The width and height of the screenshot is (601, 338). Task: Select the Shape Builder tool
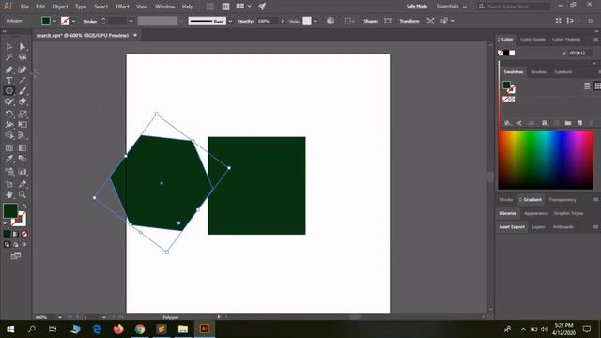coord(8,135)
